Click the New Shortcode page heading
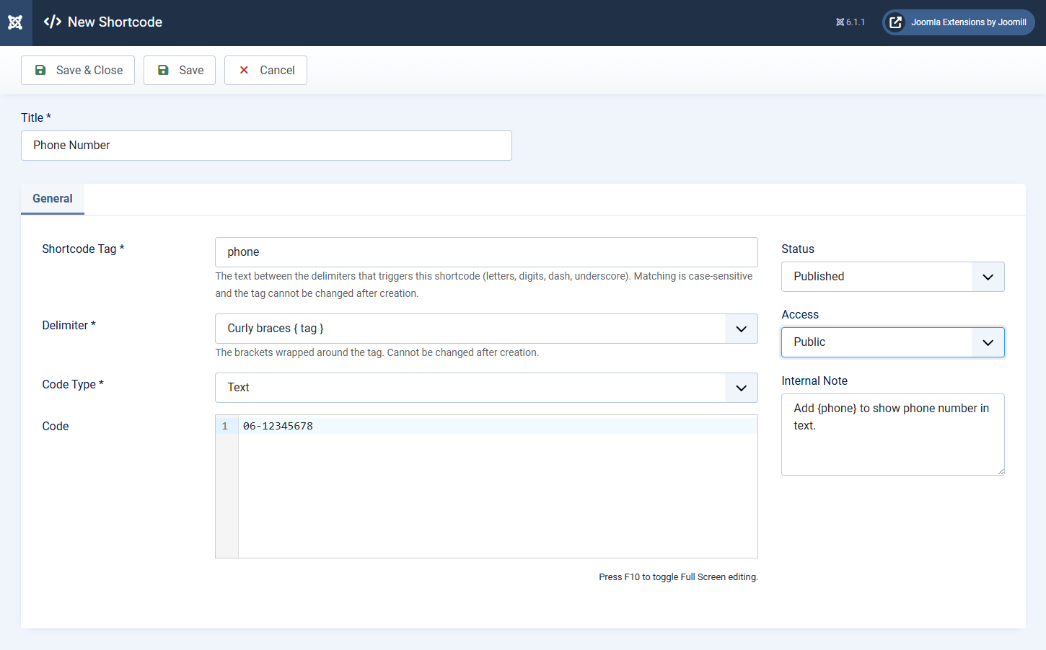Viewport: 1046px width, 650px height. click(115, 22)
